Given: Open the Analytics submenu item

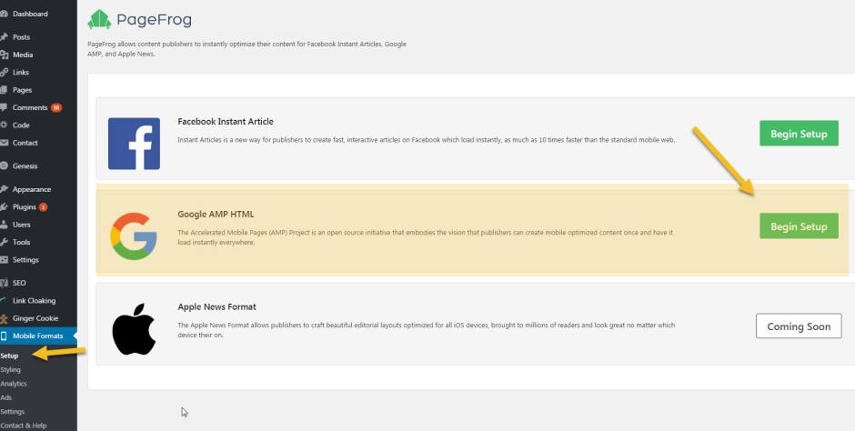Looking at the screenshot, I should click(14, 384).
